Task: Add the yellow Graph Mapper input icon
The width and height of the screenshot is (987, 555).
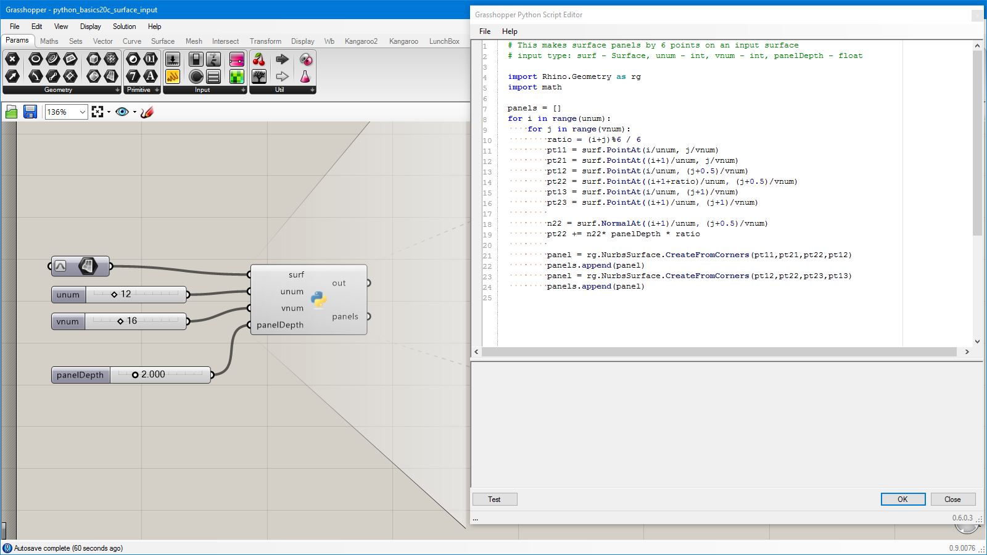Action: coord(173,76)
